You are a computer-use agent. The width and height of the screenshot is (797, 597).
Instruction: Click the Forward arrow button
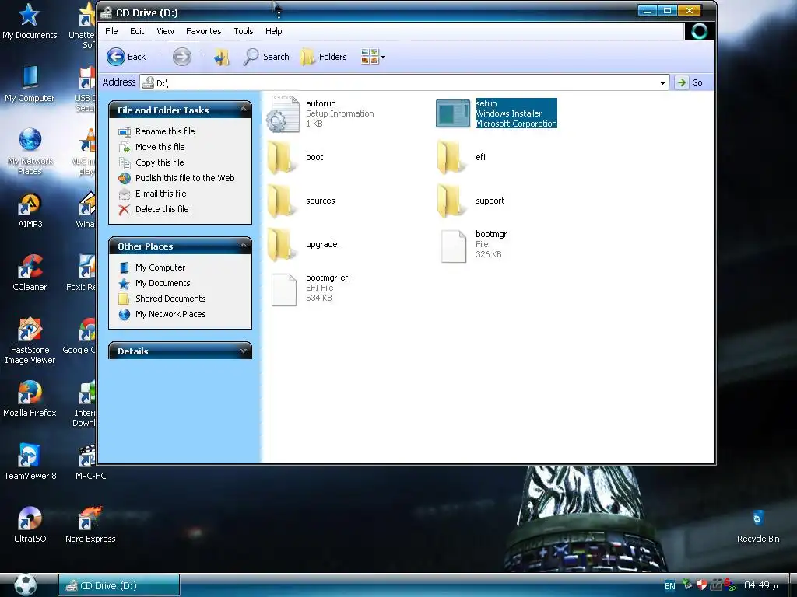coord(181,57)
